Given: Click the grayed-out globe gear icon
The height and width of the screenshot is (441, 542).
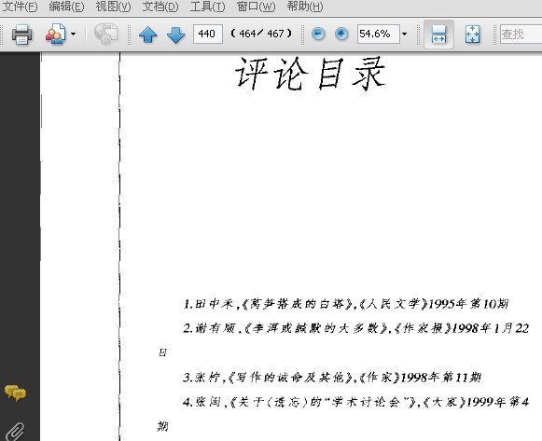Looking at the screenshot, I should pyautogui.click(x=105, y=34).
